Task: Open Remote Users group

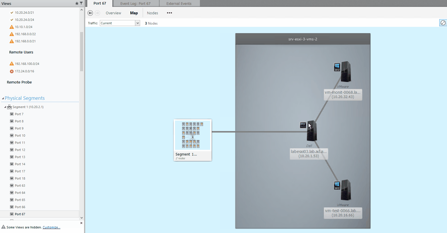Action: [x=21, y=52]
